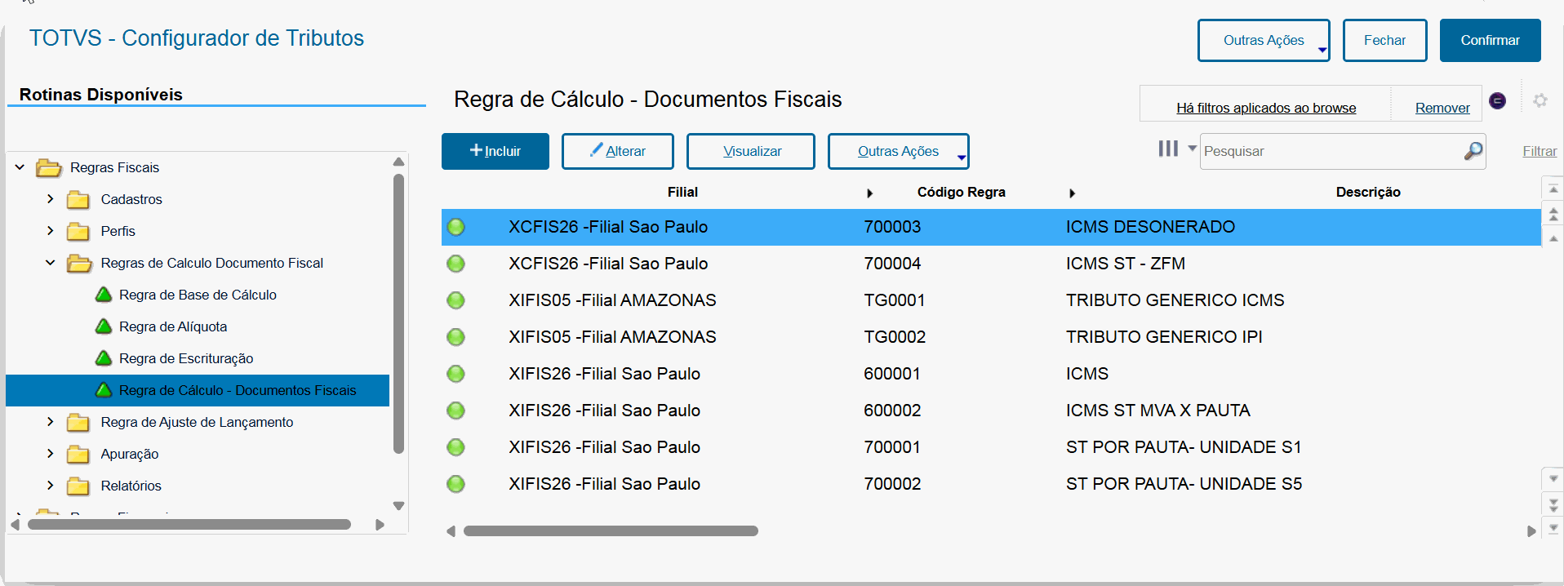Select the Regra de Alíquota triangle icon
Screen dimensions: 1564x586
pyautogui.click(x=104, y=326)
